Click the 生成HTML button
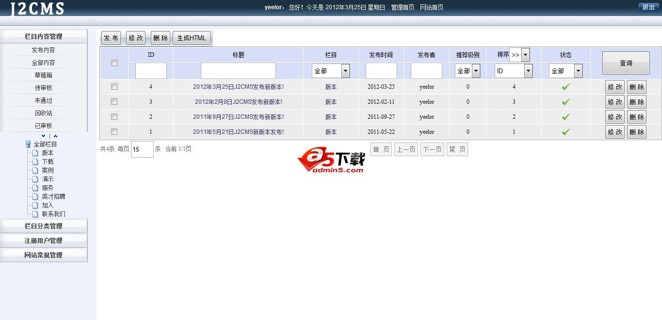The image size is (662, 320). [x=192, y=37]
